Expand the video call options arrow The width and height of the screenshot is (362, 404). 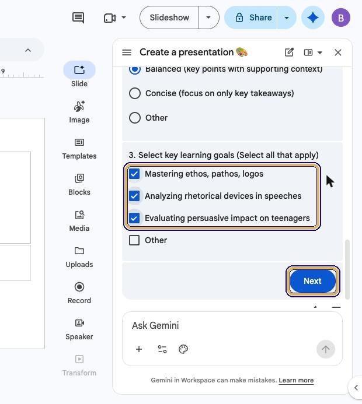pyautogui.click(x=124, y=17)
